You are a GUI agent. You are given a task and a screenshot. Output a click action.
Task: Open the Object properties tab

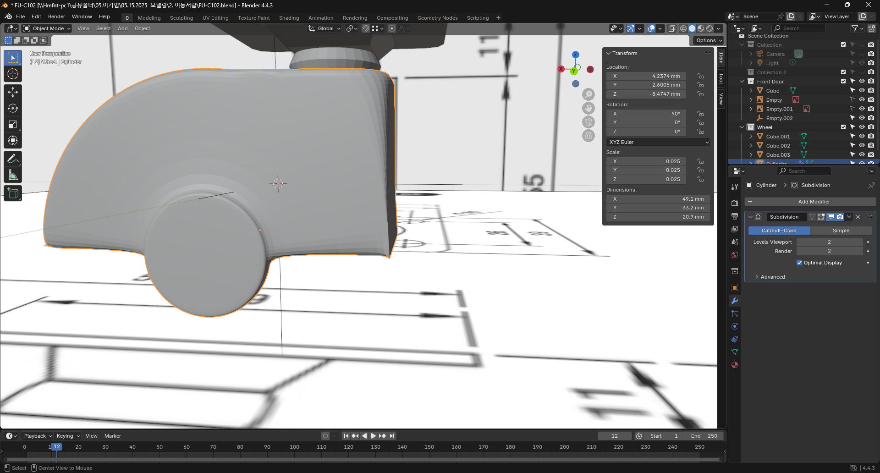click(x=735, y=288)
